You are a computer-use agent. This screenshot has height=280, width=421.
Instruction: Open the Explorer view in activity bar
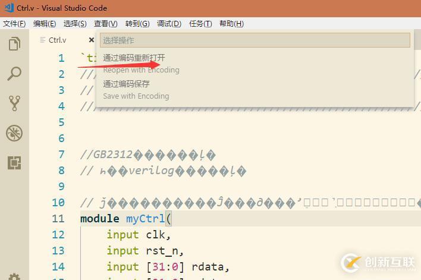pos(14,43)
